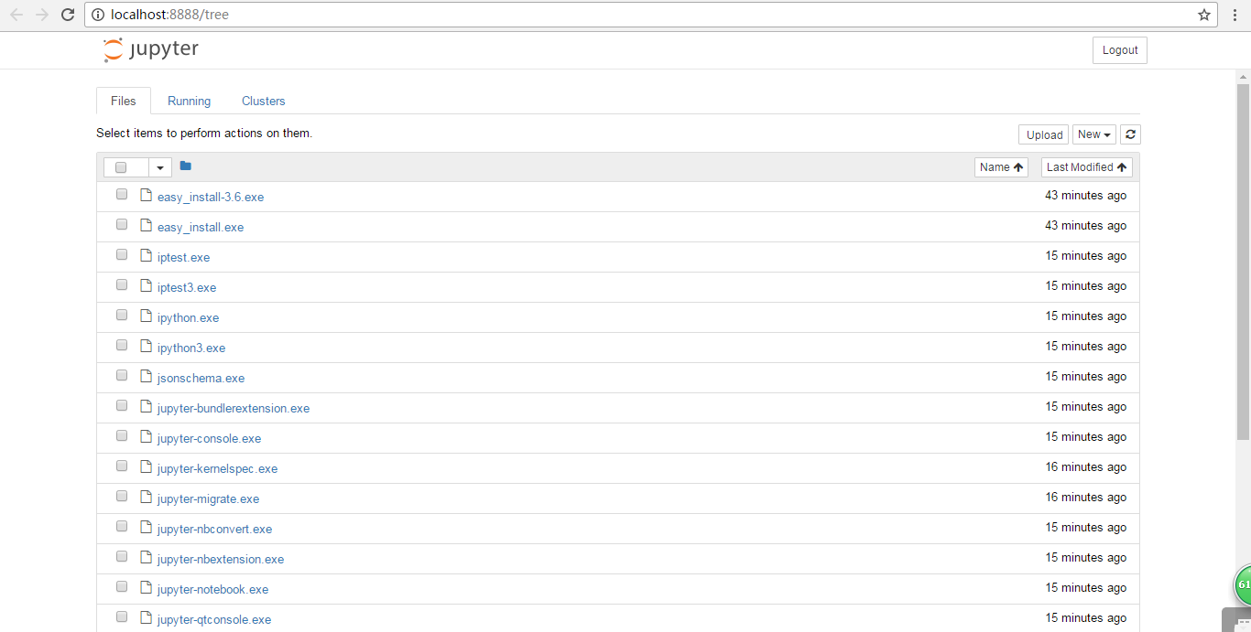Click the folder breadcrumb icon
The height and width of the screenshot is (632, 1251).
[185, 166]
